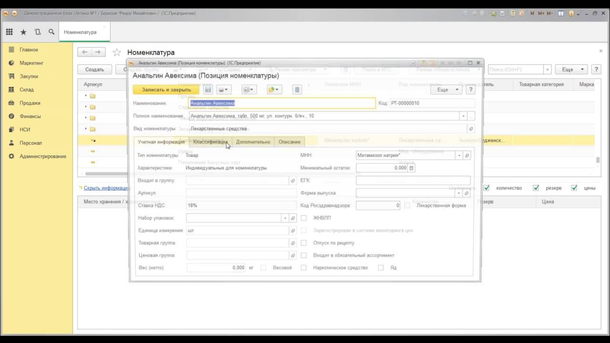Open the dialog's Еще dropdown menu
The width and height of the screenshot is (610, 343).
pyautogui.click(x=446, y=90)
